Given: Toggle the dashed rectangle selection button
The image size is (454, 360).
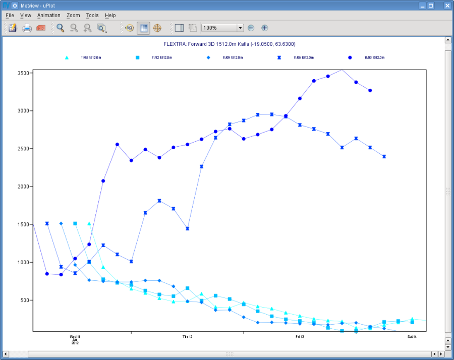Looking at the screenshot, I should point(193,28).
